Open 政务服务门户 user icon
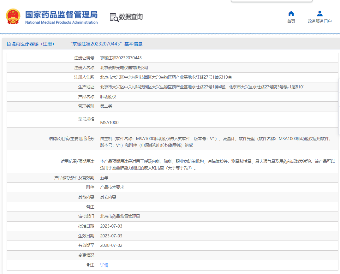340x274 pixels. click(x=319, y=14)
